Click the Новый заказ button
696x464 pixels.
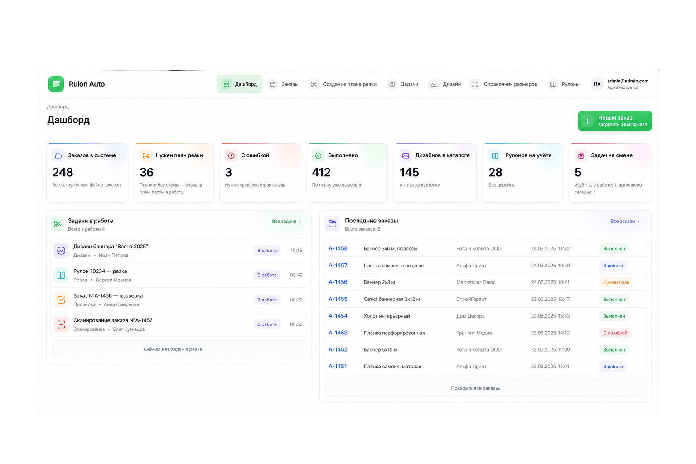point(615,121)
